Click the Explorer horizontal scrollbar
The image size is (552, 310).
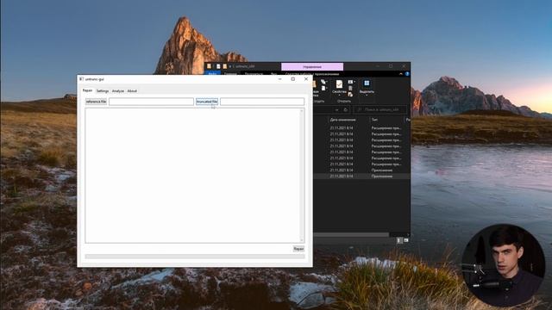coord(351,234)
